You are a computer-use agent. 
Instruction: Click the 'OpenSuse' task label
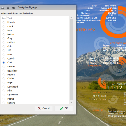(13, 95)
